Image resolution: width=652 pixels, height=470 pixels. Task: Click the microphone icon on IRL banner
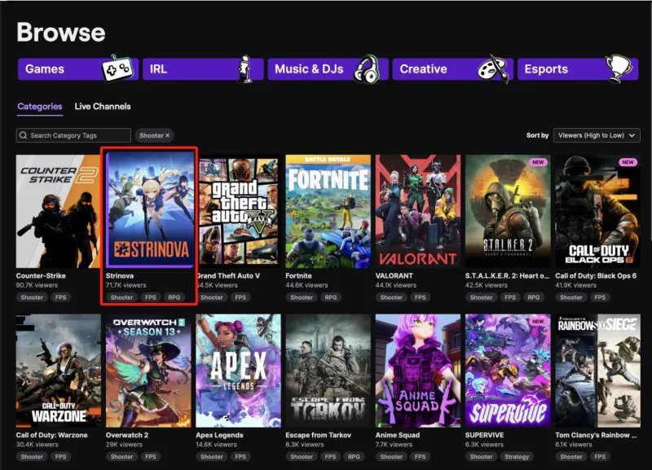pos(245,68)
